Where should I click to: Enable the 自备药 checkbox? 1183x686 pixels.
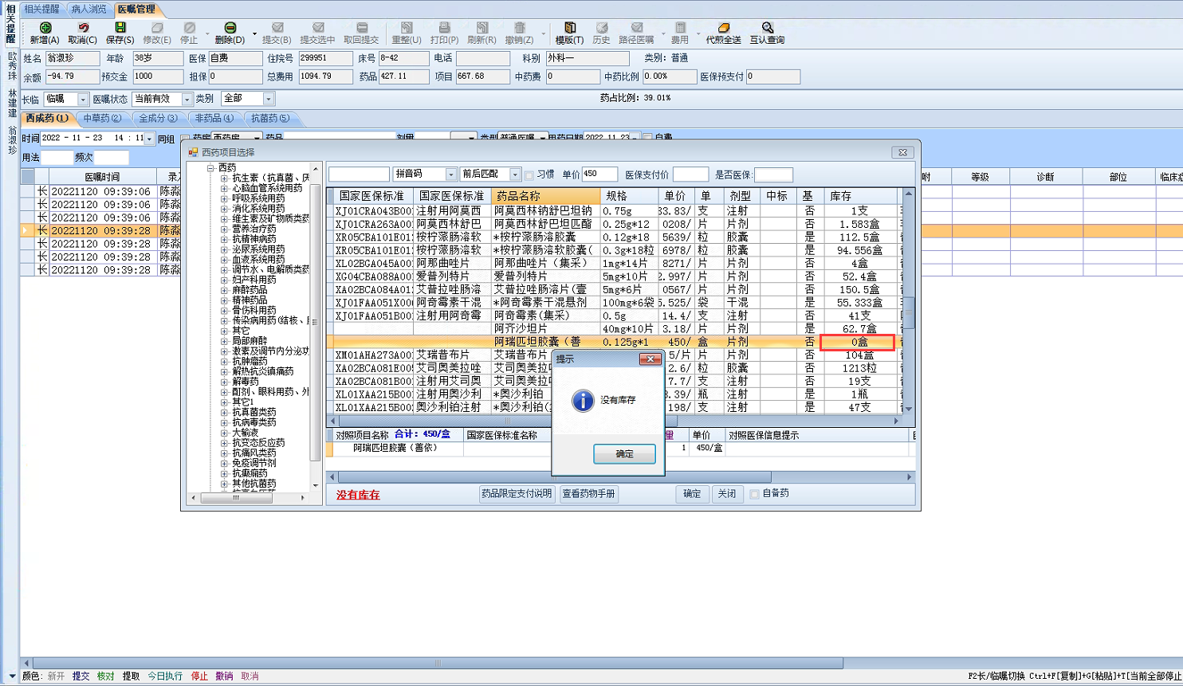pos(754,494)
